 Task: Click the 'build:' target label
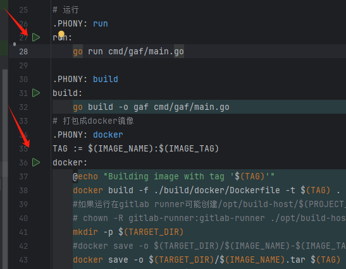click(67, 93)
